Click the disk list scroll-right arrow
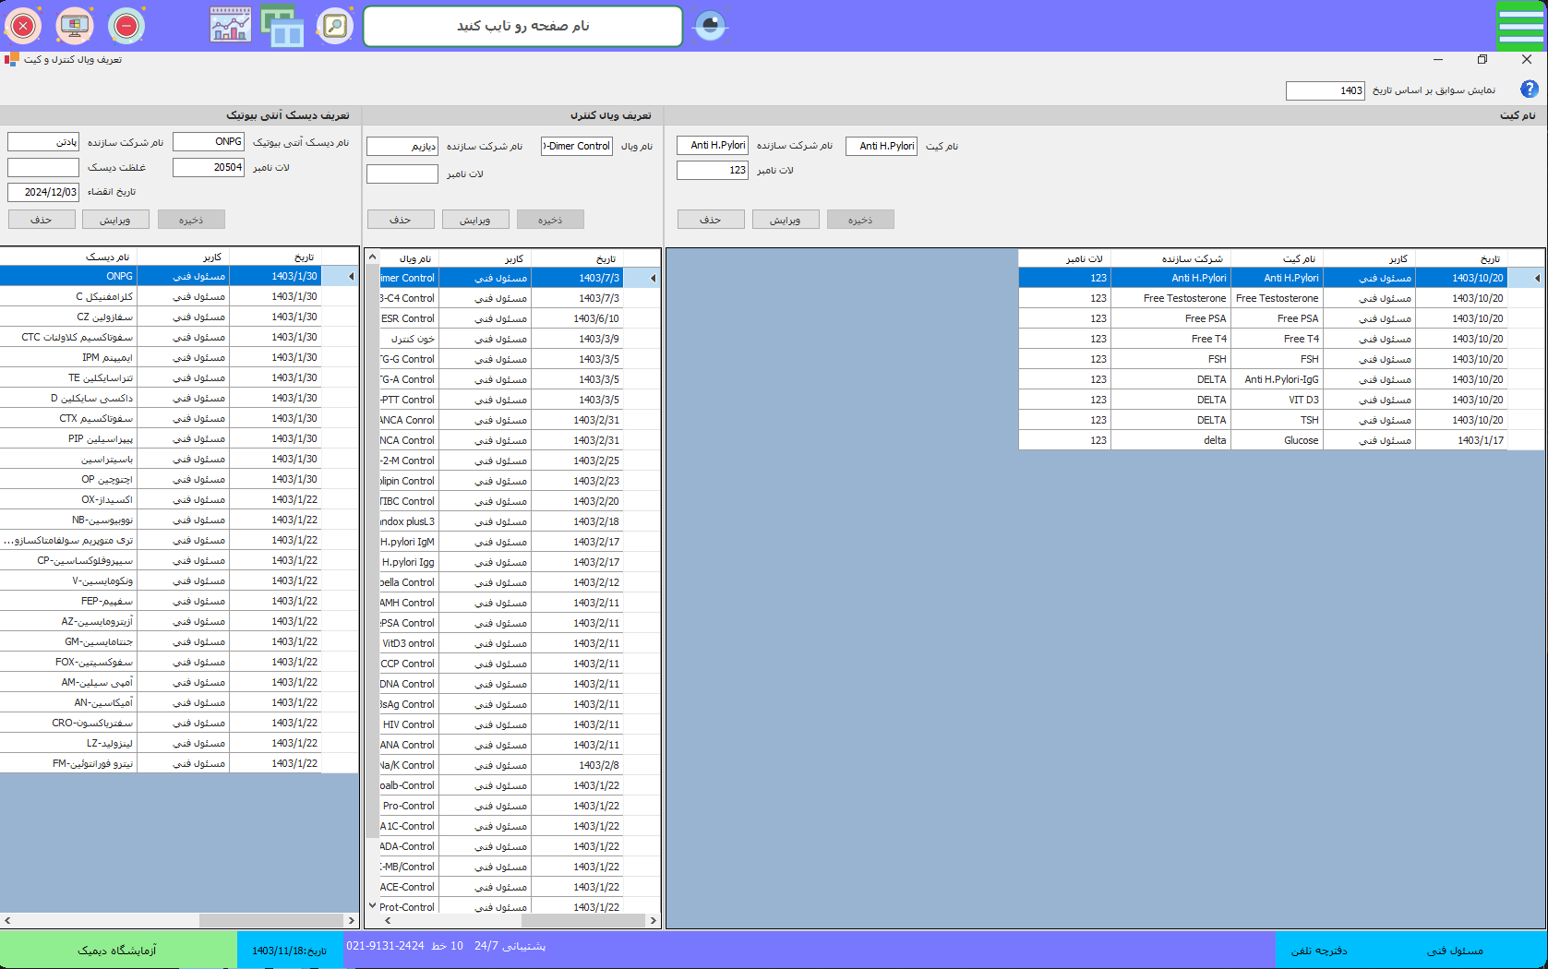 tap(351, 920)
